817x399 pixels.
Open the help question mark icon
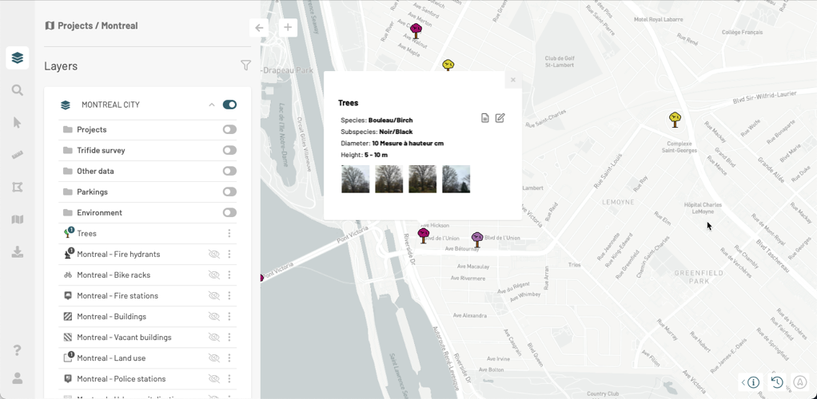(x=17, y=350)
